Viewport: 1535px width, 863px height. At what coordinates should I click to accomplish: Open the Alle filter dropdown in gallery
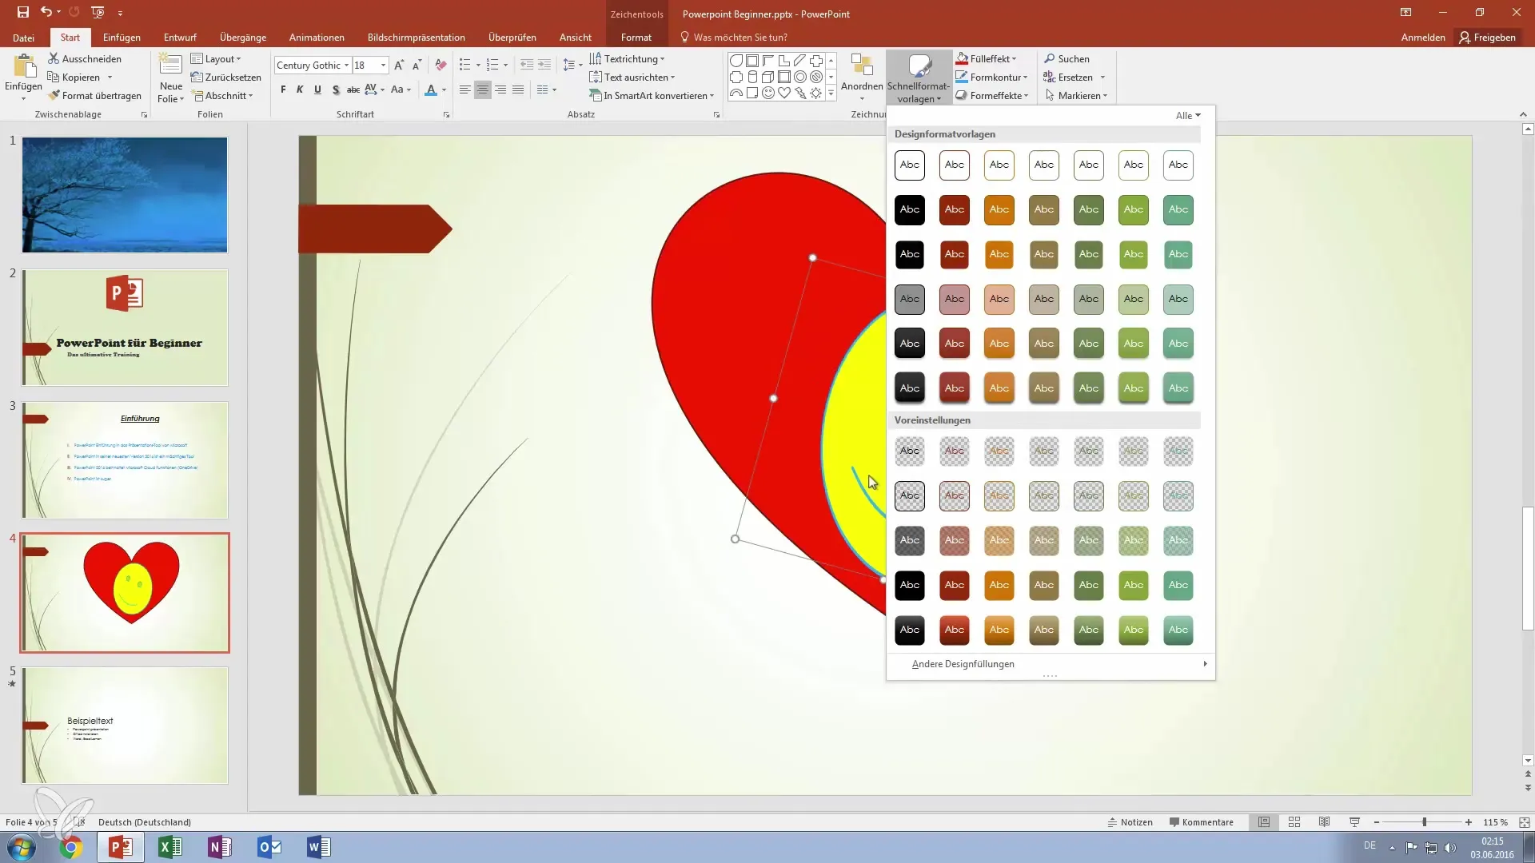coord(1188,115)
